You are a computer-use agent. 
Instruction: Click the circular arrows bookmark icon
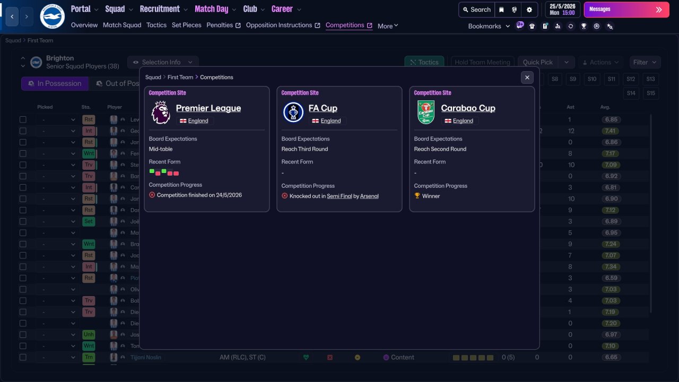[570, 26]
